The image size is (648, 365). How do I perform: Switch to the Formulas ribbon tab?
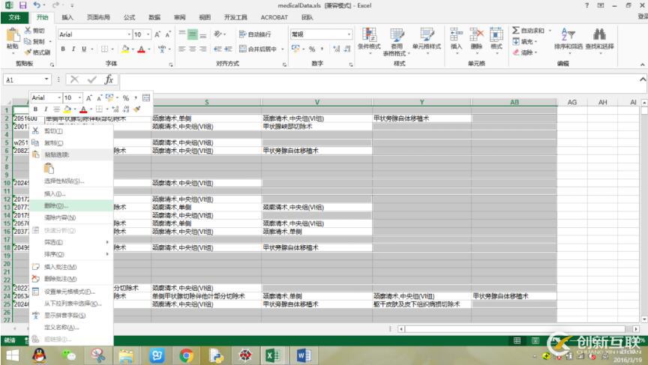129,17
